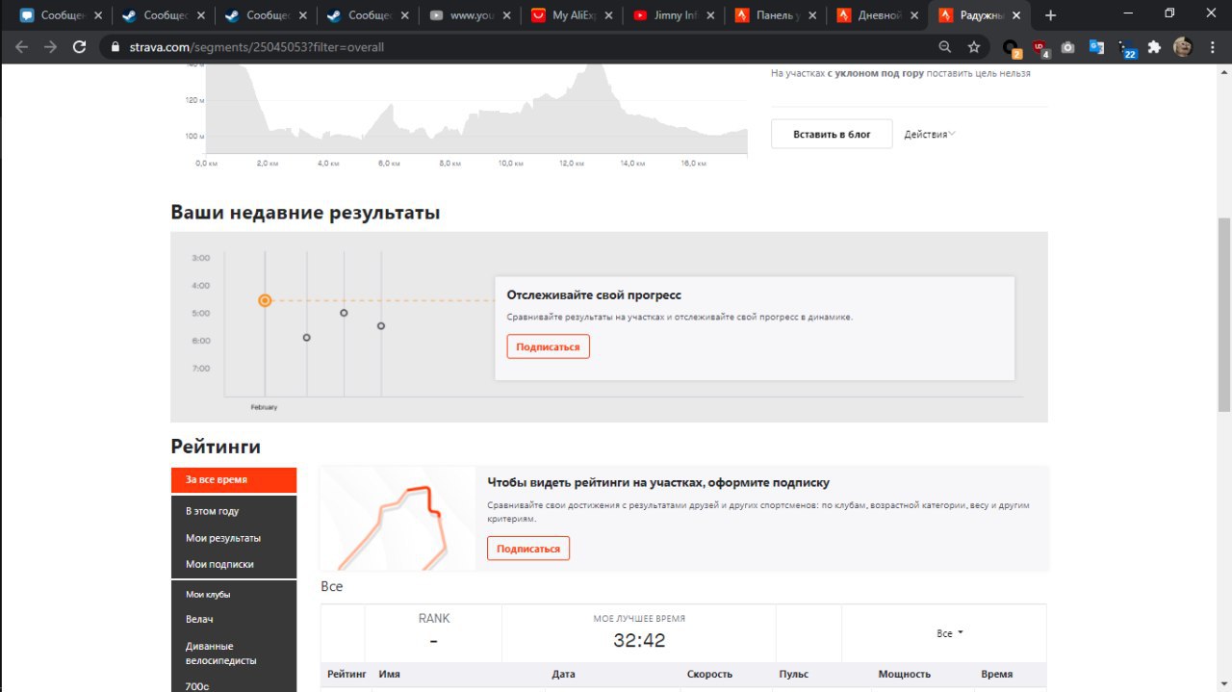
Task: Click the Дата column header
Action: [x=563, y=675]
